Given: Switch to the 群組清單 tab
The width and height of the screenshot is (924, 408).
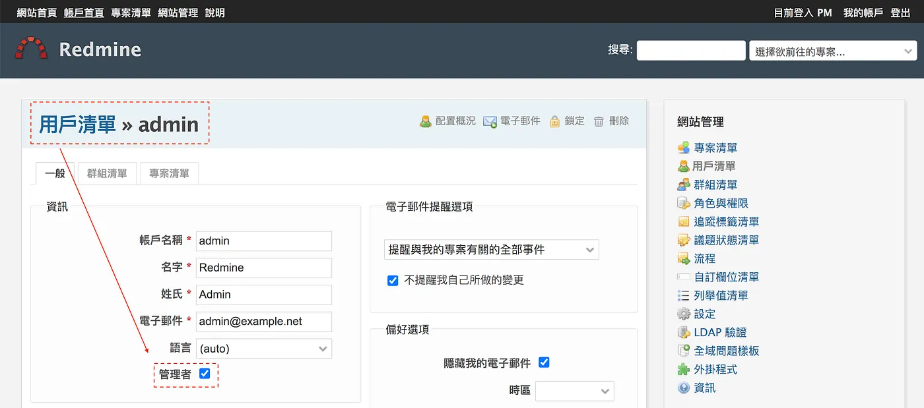Looking at the screenshot, I should coord(107,173).
